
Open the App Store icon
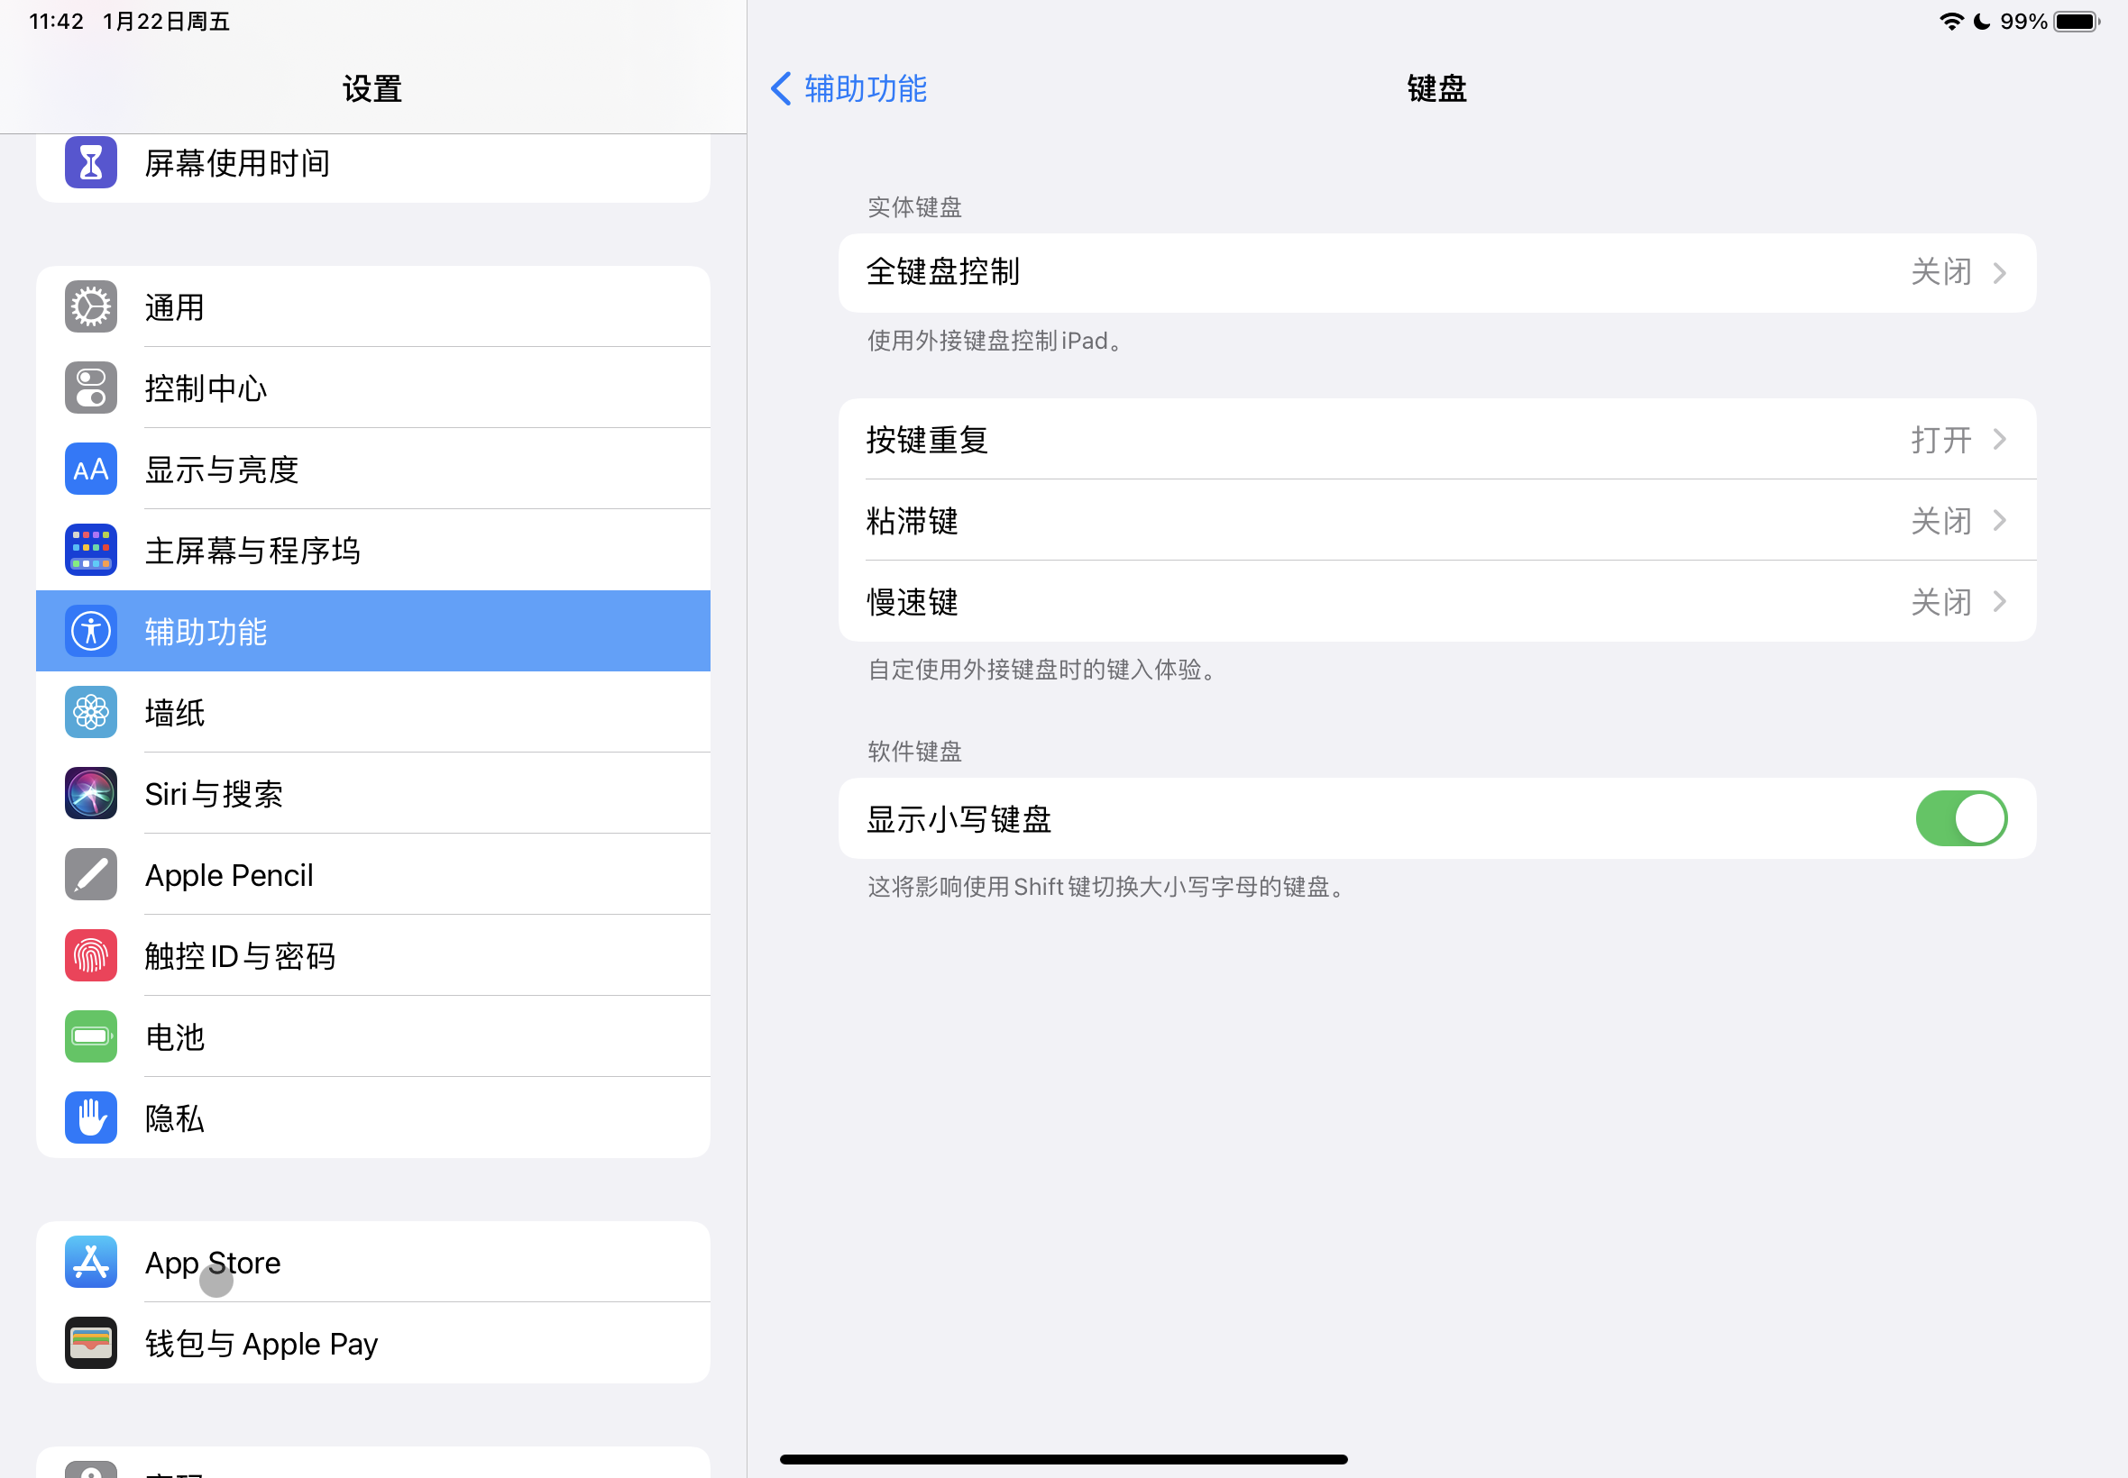[91, 1263]
